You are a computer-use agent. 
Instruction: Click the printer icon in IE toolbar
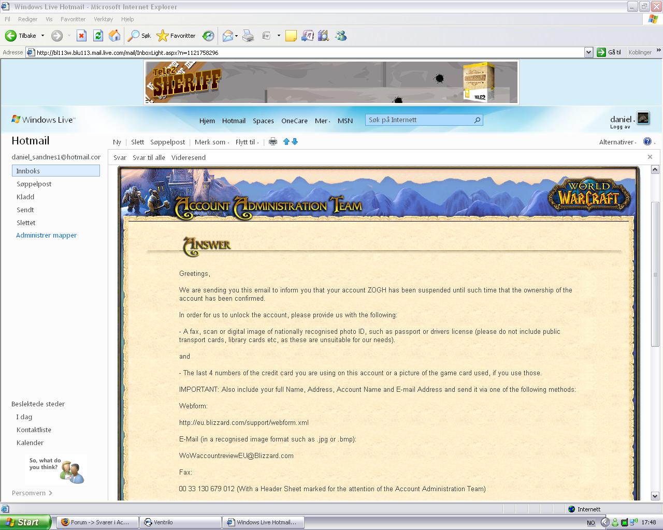point(249,36)
